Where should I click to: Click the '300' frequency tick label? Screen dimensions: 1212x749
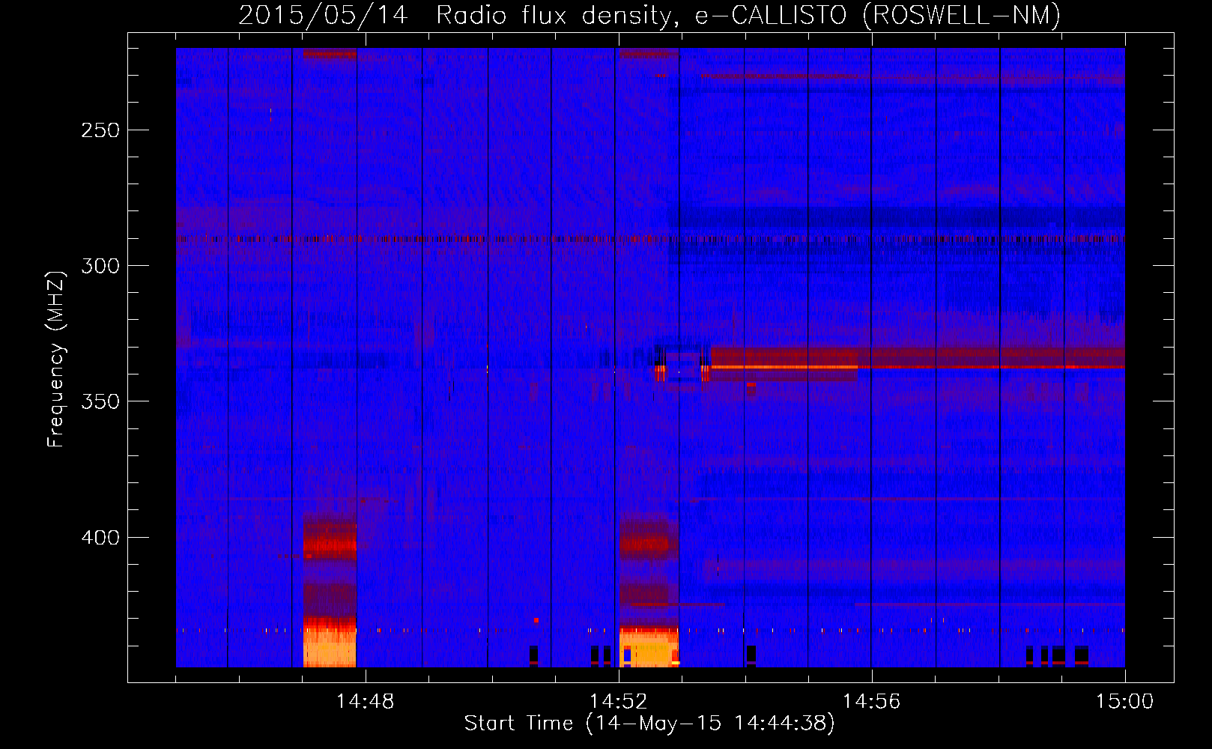click(100, 266)
